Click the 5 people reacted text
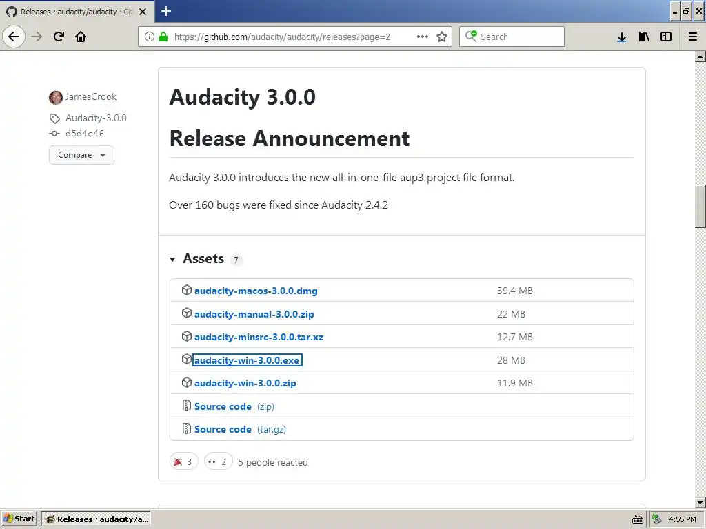Screen dimensions: 706x529 [273, 462]
